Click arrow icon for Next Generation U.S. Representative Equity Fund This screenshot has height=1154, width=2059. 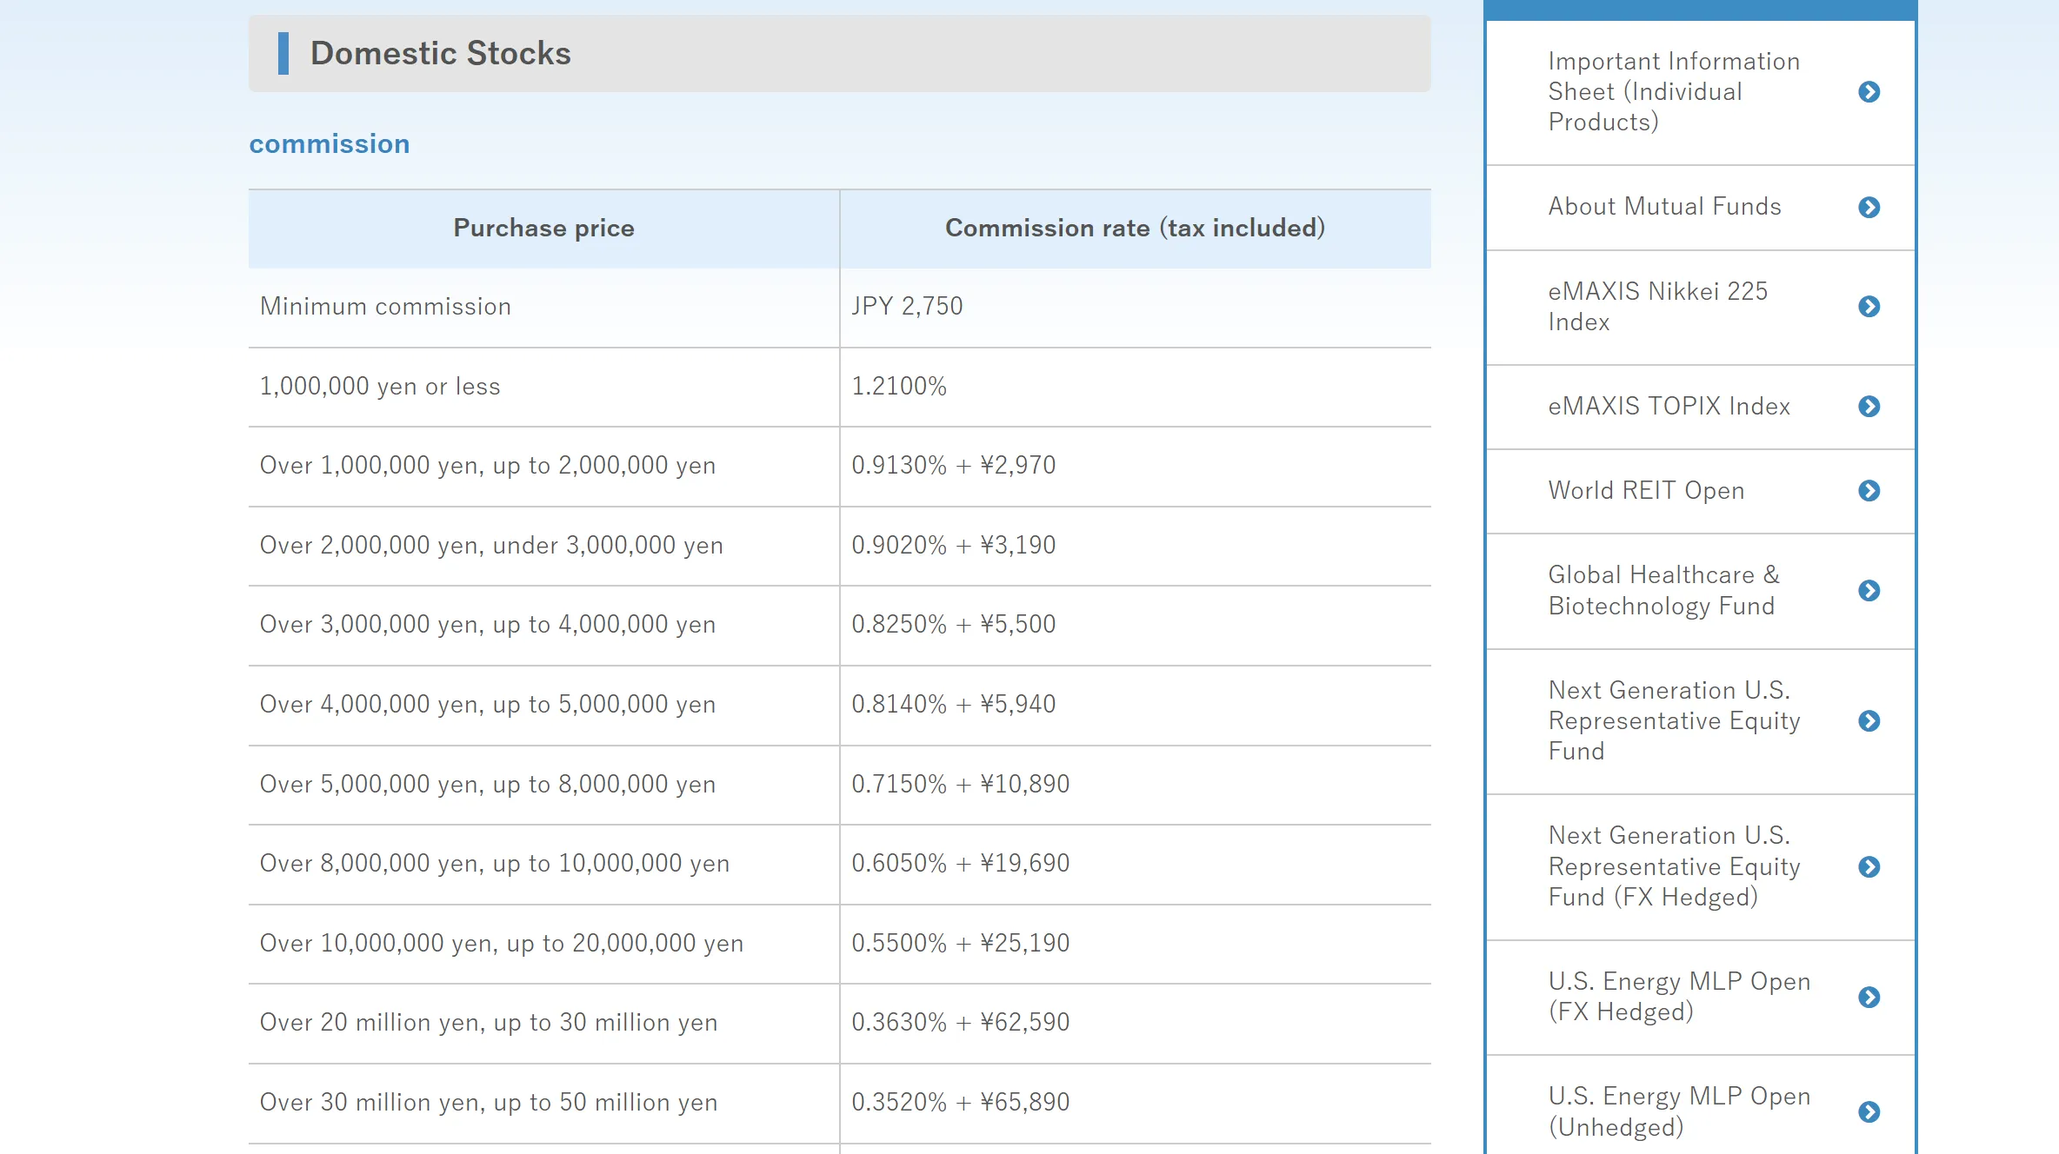(x=1869, y=720)
